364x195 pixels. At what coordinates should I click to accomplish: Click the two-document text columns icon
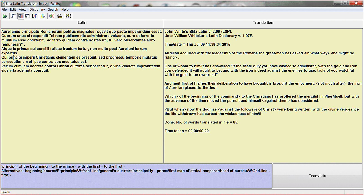click(28, 16)
